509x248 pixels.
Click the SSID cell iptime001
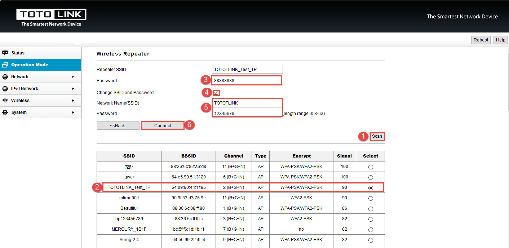click(129, 198)
